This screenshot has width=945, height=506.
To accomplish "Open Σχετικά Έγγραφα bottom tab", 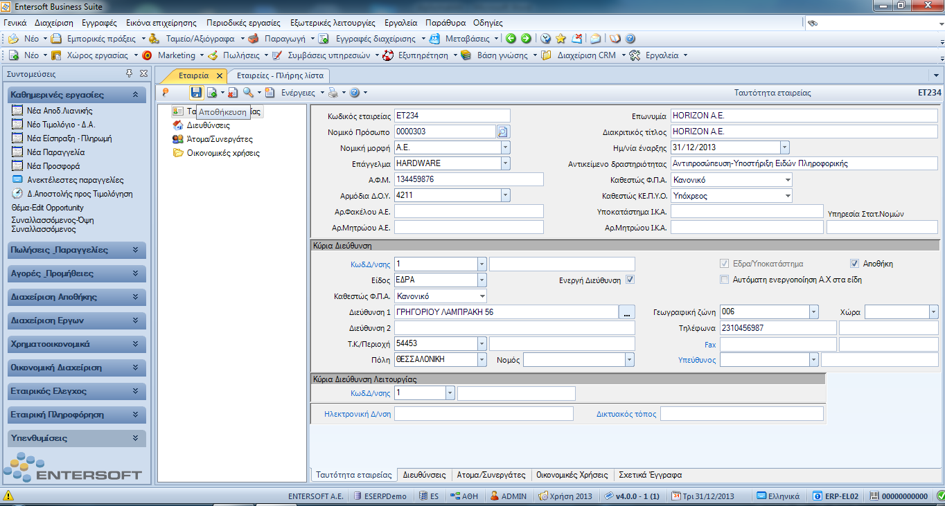I will tap(650, 476).
